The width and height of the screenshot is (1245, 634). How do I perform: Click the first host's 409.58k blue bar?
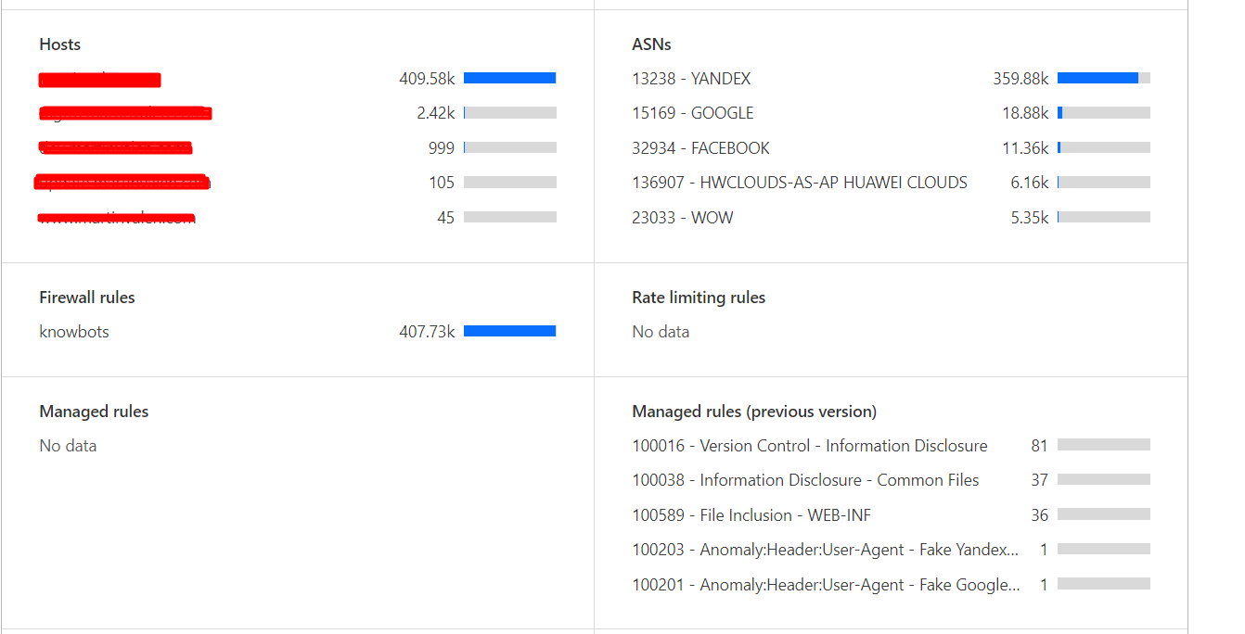pyautogui.click(x=510, y=78)
